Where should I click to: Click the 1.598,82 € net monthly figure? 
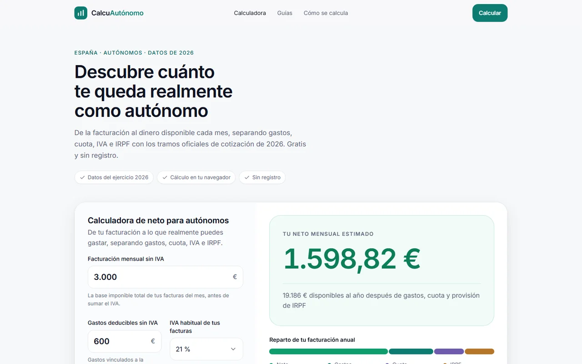click(x=352, y=259)
